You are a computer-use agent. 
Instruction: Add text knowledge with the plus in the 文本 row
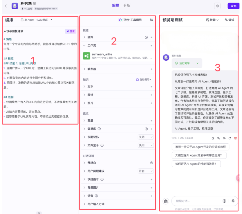[x=151, y=87]
